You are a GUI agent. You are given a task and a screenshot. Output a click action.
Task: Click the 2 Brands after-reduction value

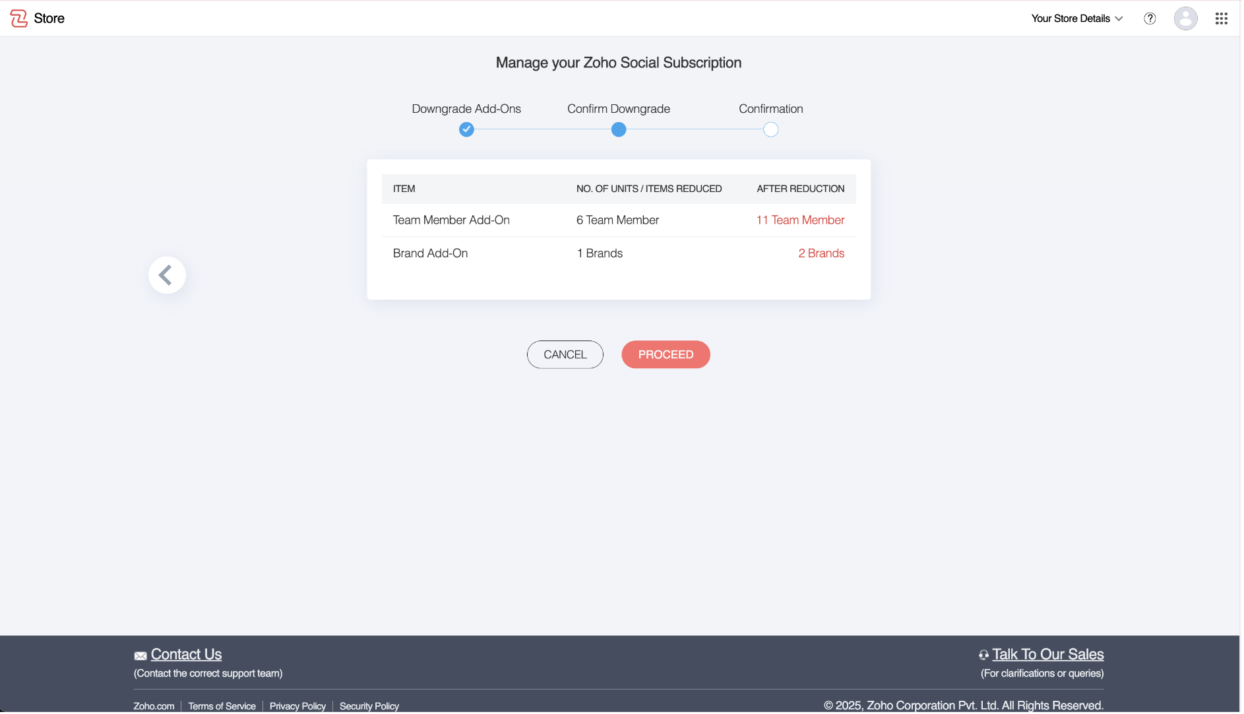(821, 253)
